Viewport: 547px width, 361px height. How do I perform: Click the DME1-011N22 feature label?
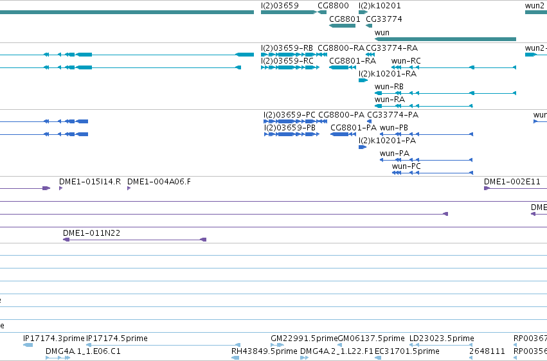point(91,233)
